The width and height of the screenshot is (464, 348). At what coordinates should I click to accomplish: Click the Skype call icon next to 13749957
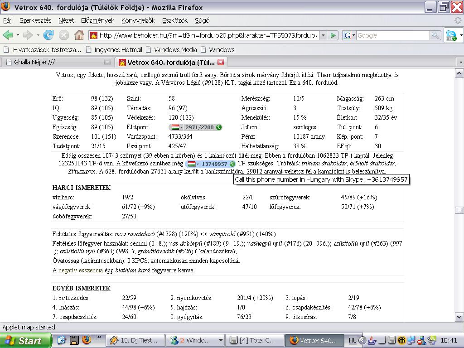[232, 164]
